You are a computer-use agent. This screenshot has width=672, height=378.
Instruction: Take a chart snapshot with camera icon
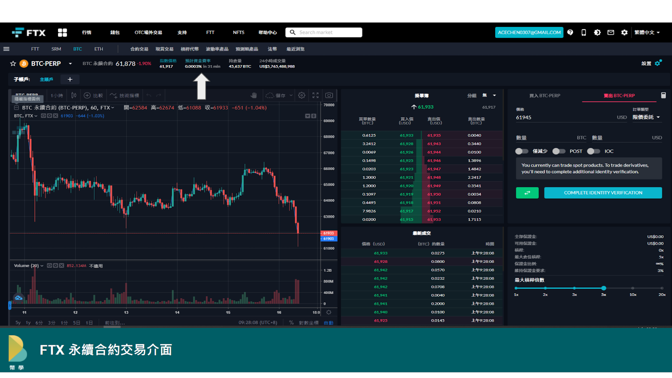point(329,95)
